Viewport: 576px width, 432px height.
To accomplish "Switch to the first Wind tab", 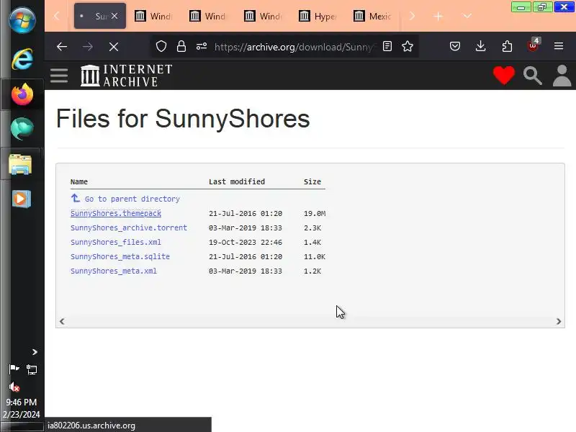I will coord(153,16).
